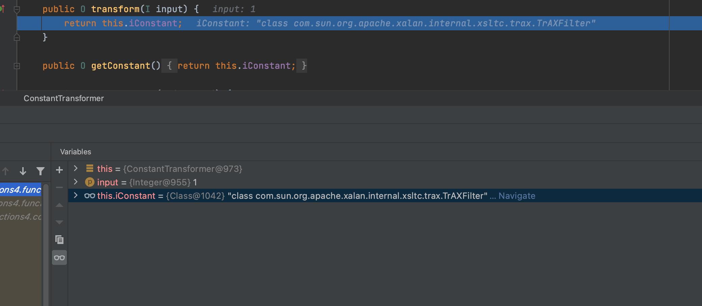Click the 'input: 1' inline hint

coord(234,9)
